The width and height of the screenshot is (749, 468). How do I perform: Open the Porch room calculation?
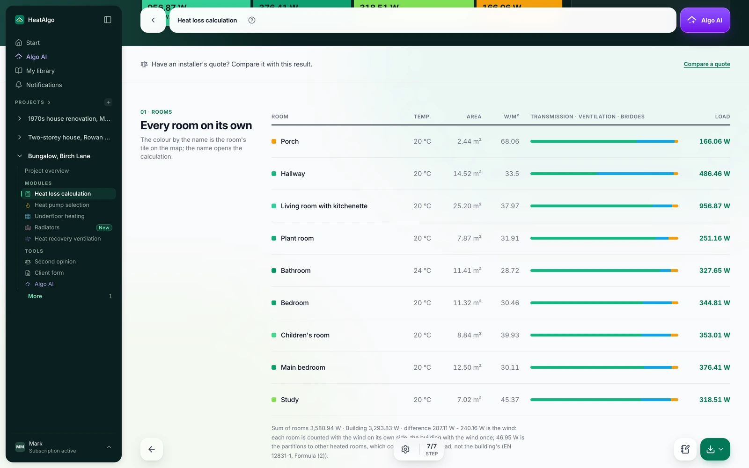290,141
